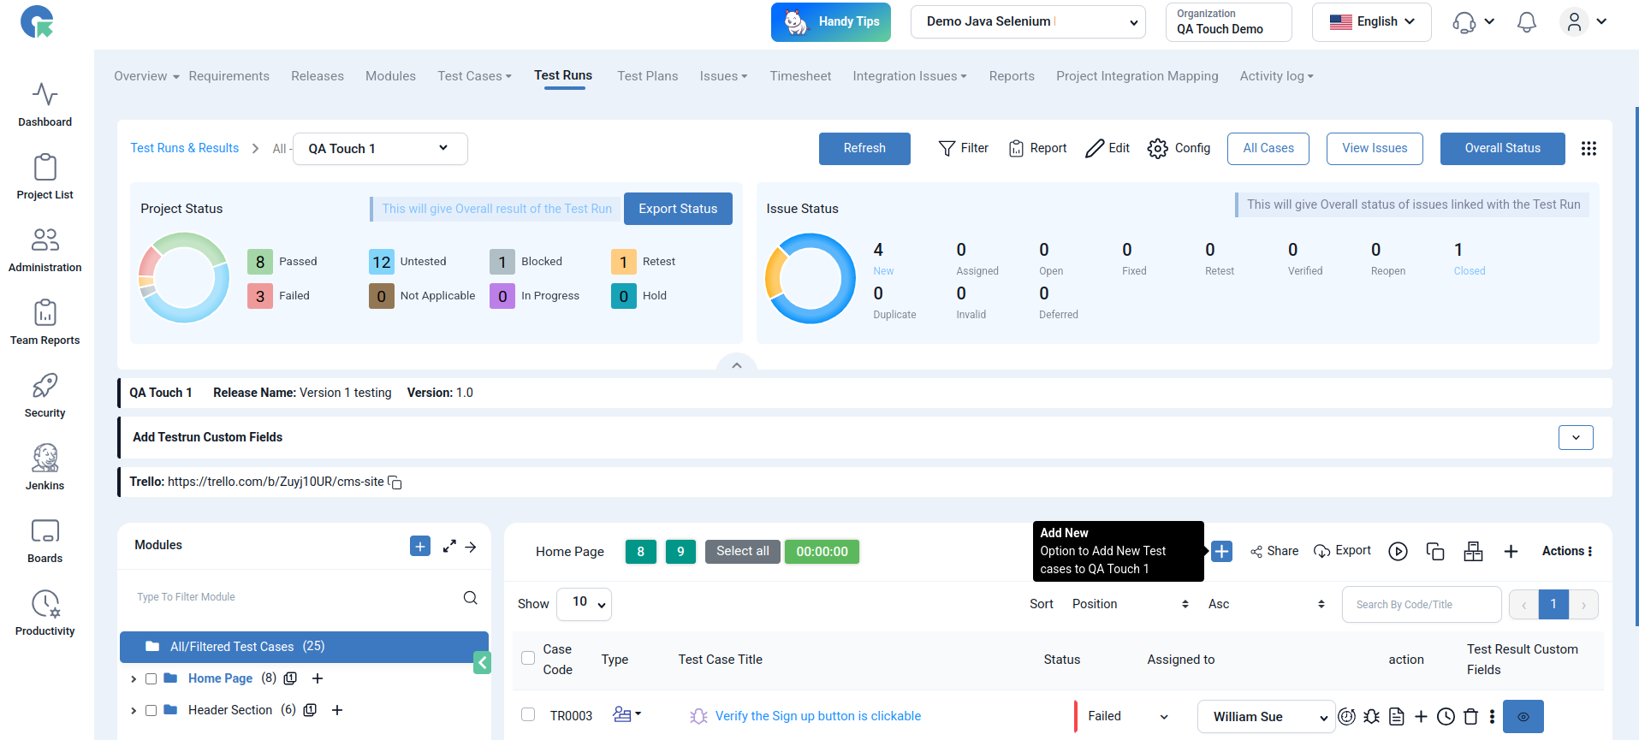This screenshot has height=740, width=1639.
Task: Open the QA Touch 1 test run dropdown
Action: 379,149
